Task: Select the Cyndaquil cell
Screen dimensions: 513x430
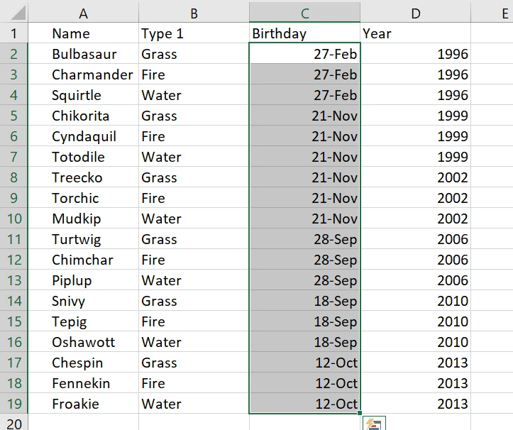Action: click(x=84, y=136)
